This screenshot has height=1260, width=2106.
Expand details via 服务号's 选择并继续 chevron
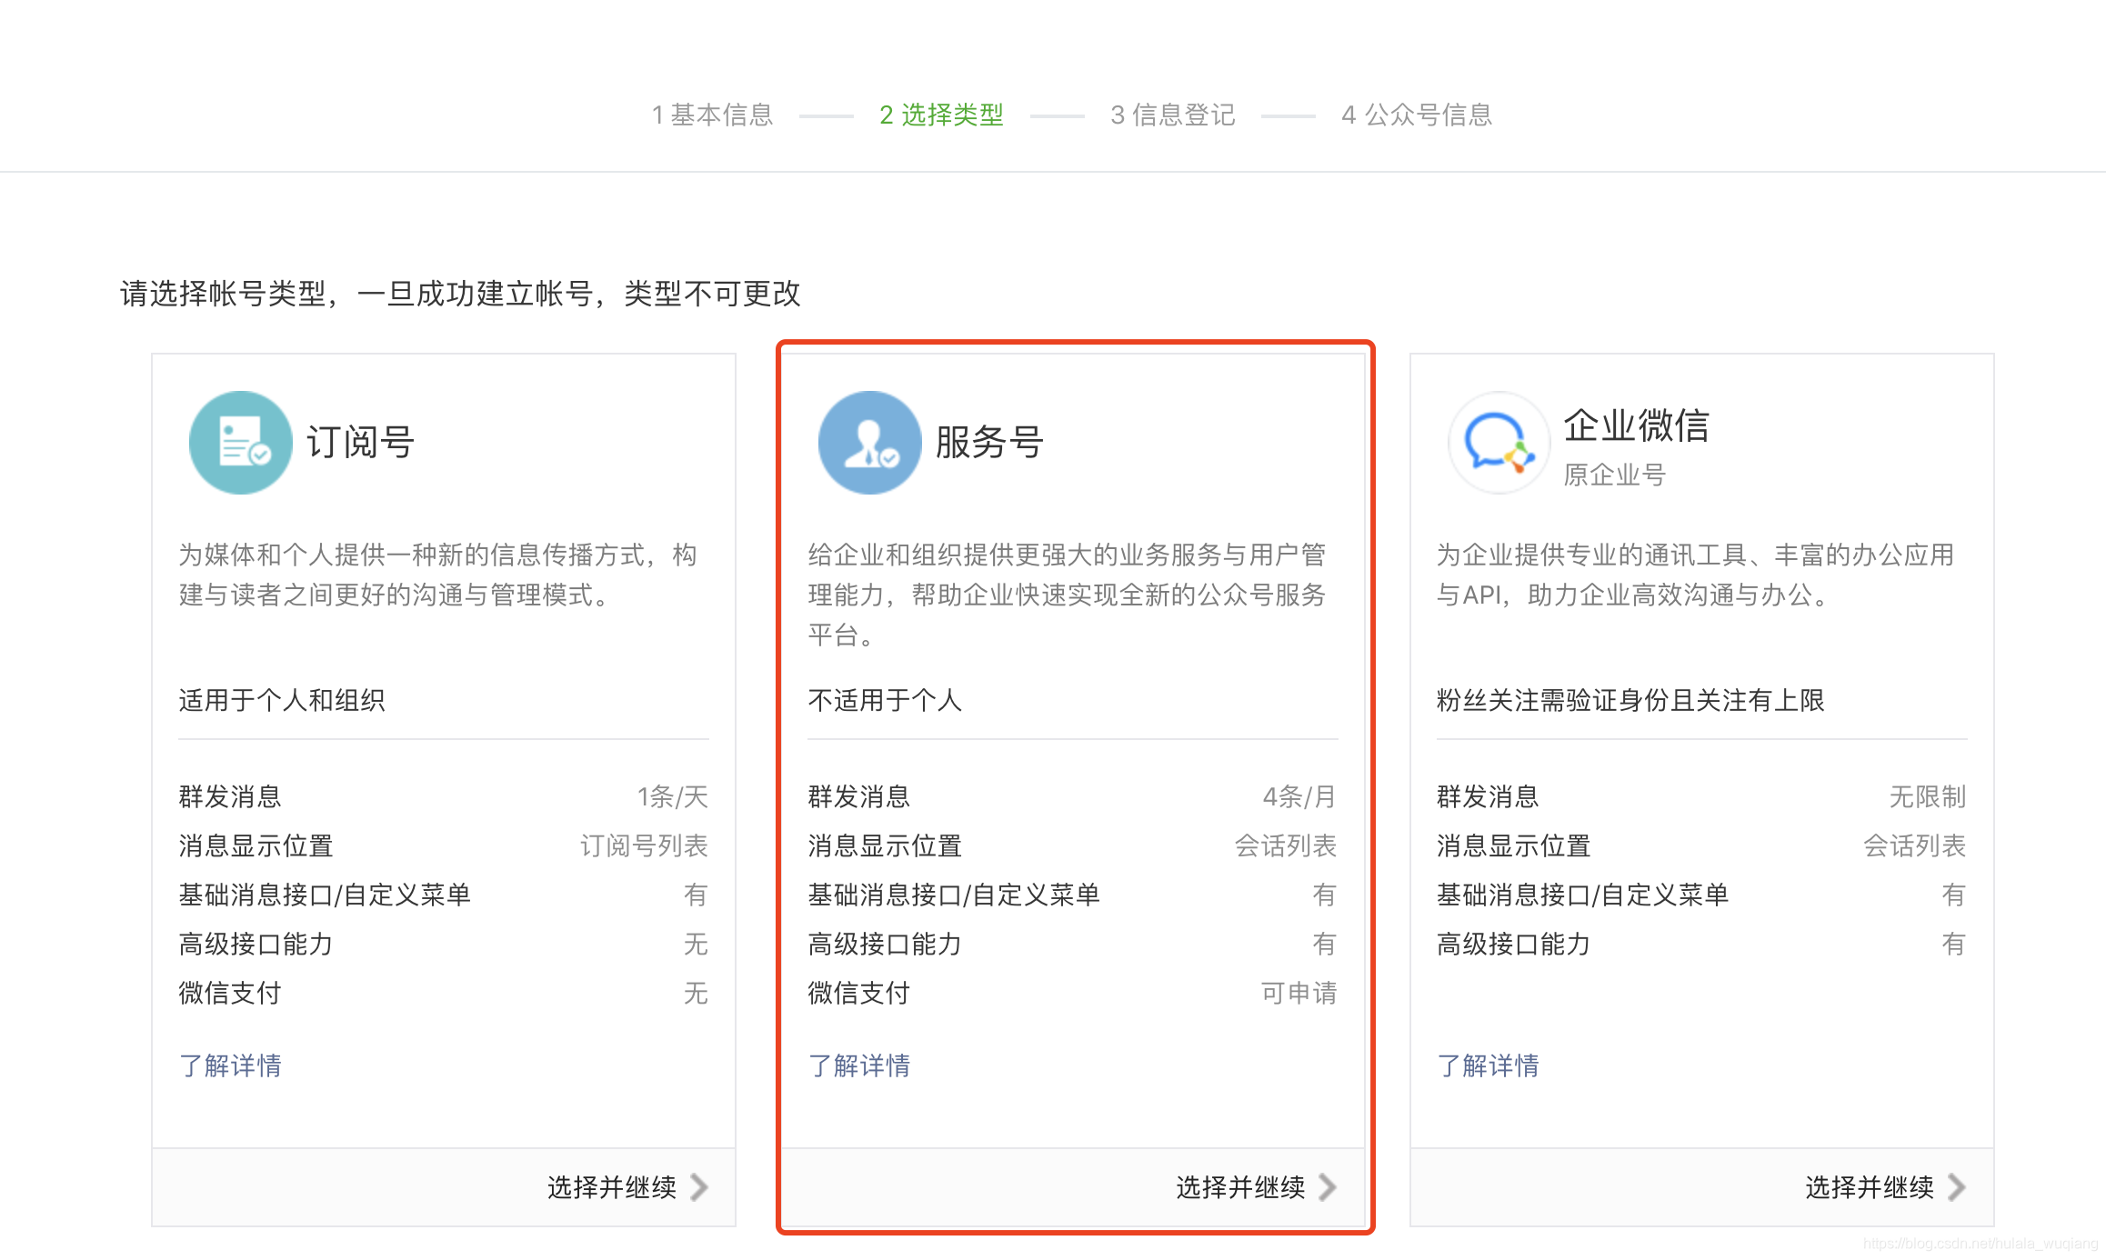[1329, 1187]
